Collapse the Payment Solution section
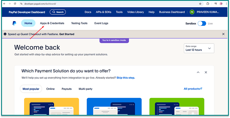This screenshot has height=118, width=230. pyautogui.click(x=198, y=72)
